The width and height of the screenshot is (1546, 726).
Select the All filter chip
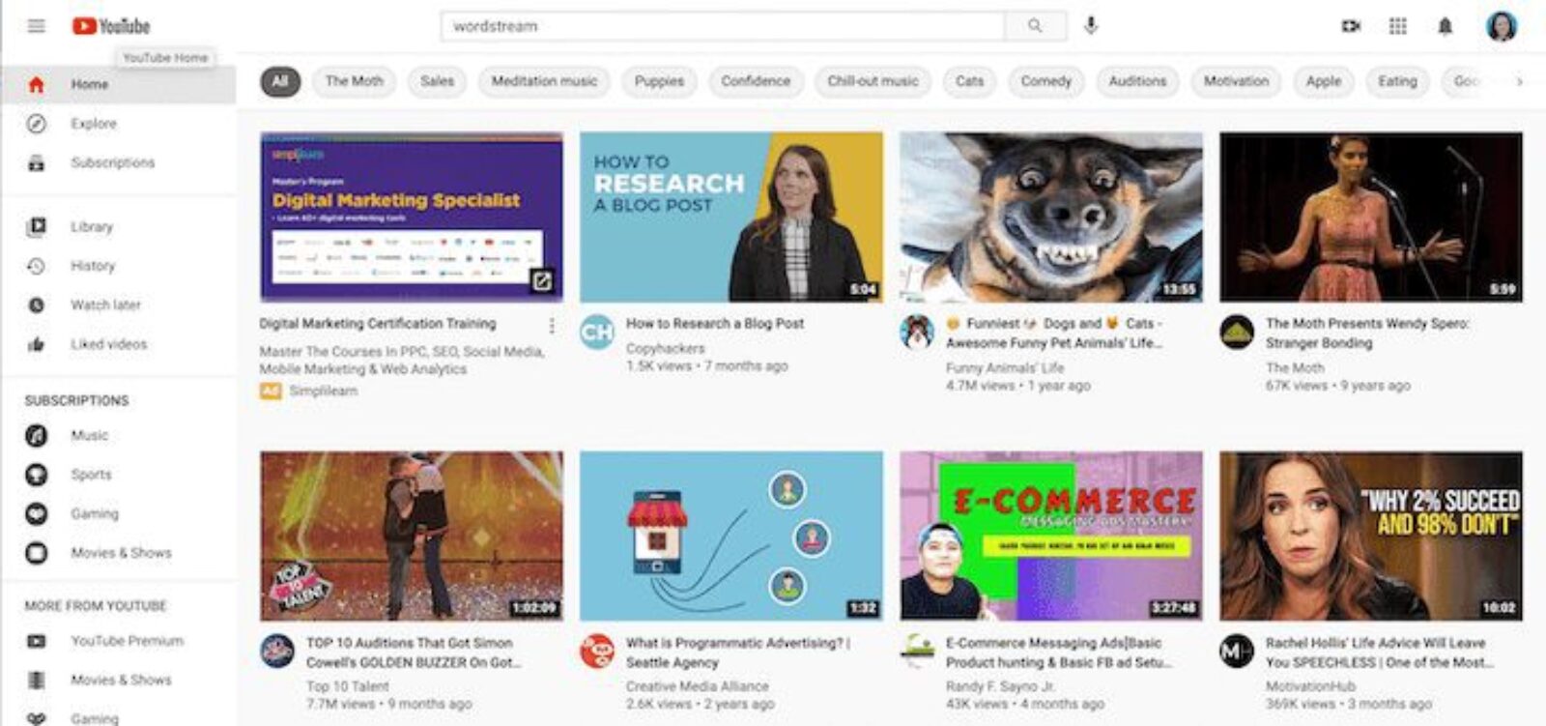click(280, 81)
